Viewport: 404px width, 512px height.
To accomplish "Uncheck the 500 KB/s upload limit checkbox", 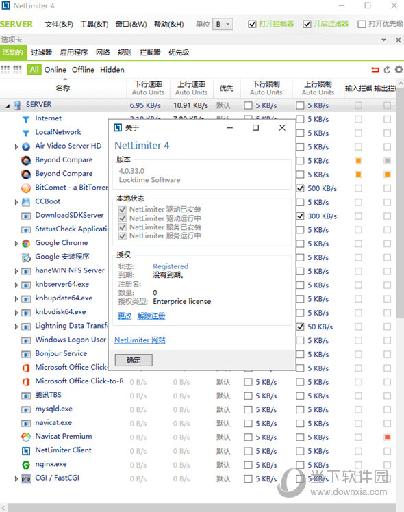I will coord(300,188).
